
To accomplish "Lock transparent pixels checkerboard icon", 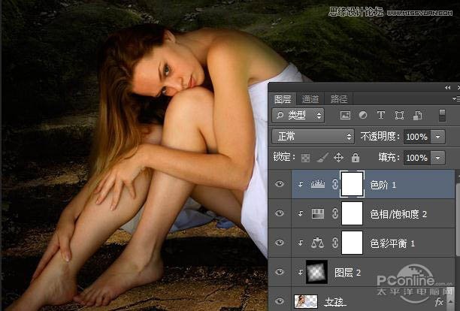I will pos(305,158).
